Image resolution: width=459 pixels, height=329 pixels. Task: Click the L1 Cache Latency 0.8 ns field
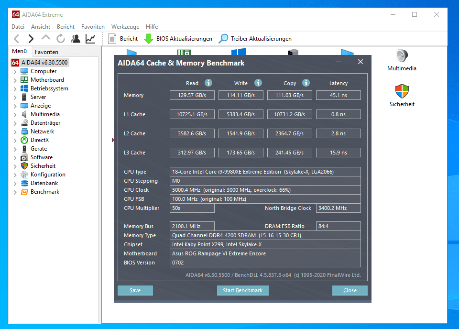pyautogui.click(x=338, y=114)
